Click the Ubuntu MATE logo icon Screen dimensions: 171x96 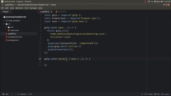(2, 2)
